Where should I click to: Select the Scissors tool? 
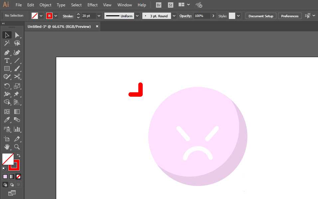coord(17,76)
